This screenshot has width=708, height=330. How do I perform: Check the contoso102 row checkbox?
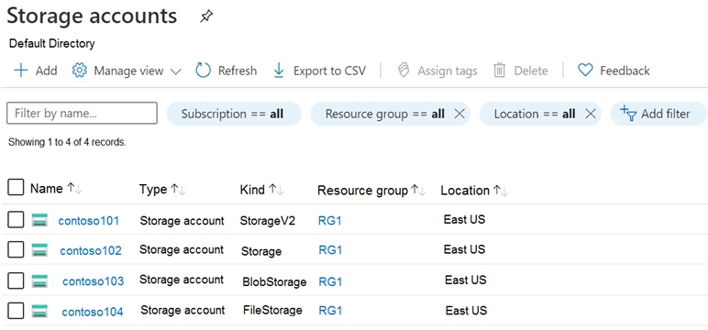coord(16,249)
